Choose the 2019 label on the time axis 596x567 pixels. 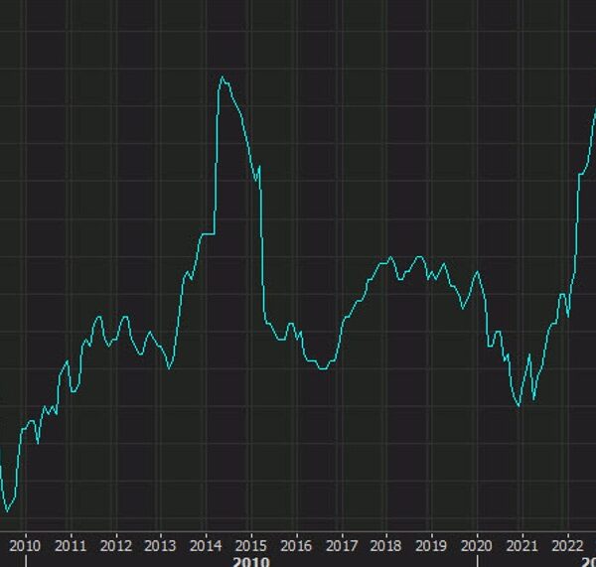coord(431,545)
